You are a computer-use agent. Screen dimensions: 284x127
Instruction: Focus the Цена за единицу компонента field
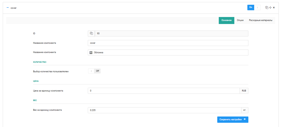tap(164, 91)
